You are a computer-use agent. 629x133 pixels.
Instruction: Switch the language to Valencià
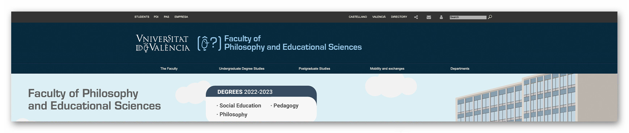(379, 17)
